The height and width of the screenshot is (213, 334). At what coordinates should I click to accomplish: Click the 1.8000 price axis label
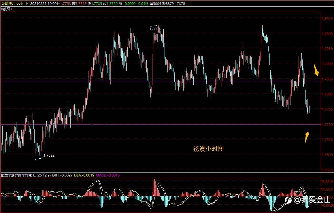click(327, 34)
